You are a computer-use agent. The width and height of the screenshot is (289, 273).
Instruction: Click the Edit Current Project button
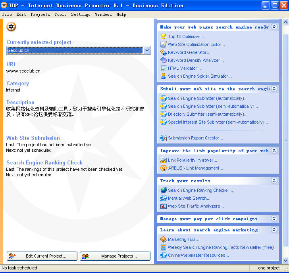pyautogui.click(x=42, y=256)
